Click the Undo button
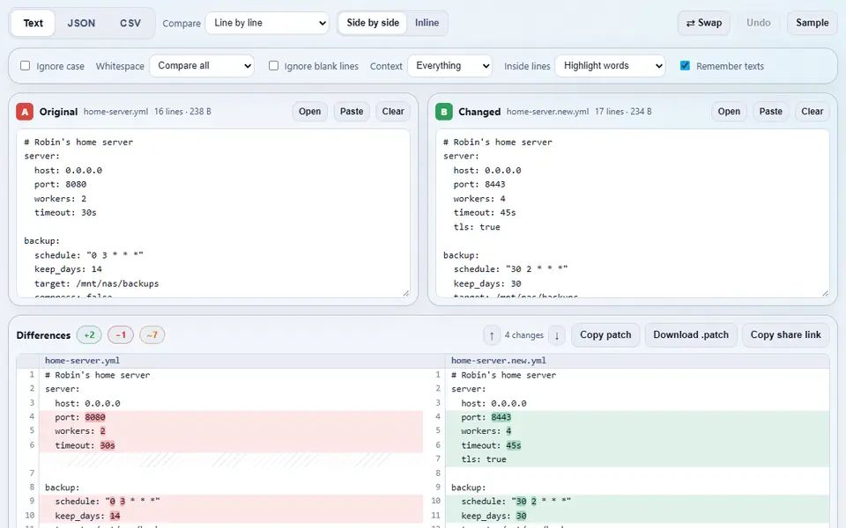 758,23
